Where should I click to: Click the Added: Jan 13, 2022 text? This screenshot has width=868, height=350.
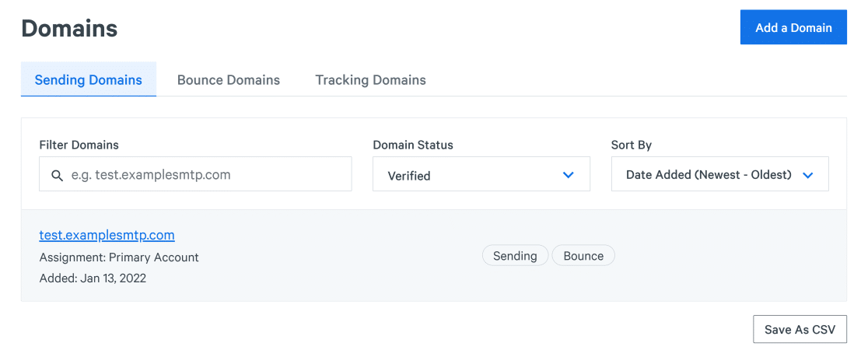(x=93, y=278)
